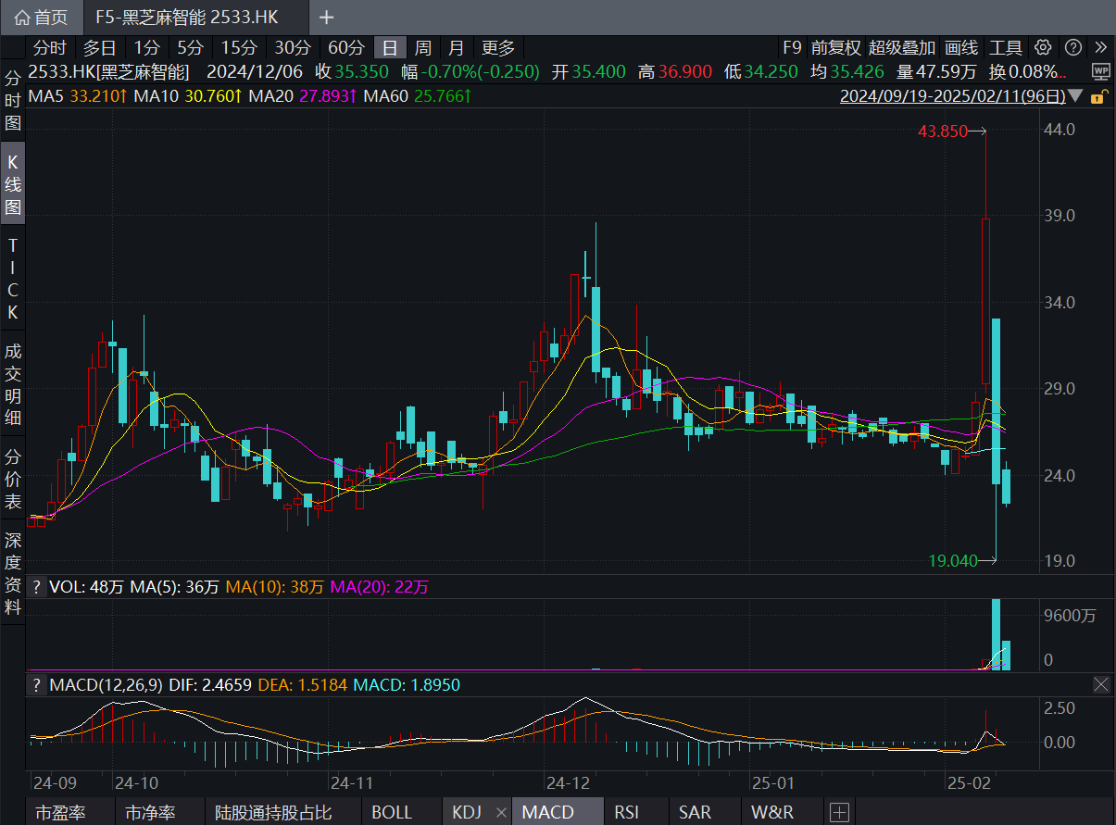Open the 超级叠加 overlay option
This screenshot has width=1116, height=825.
tap(902, 48)
